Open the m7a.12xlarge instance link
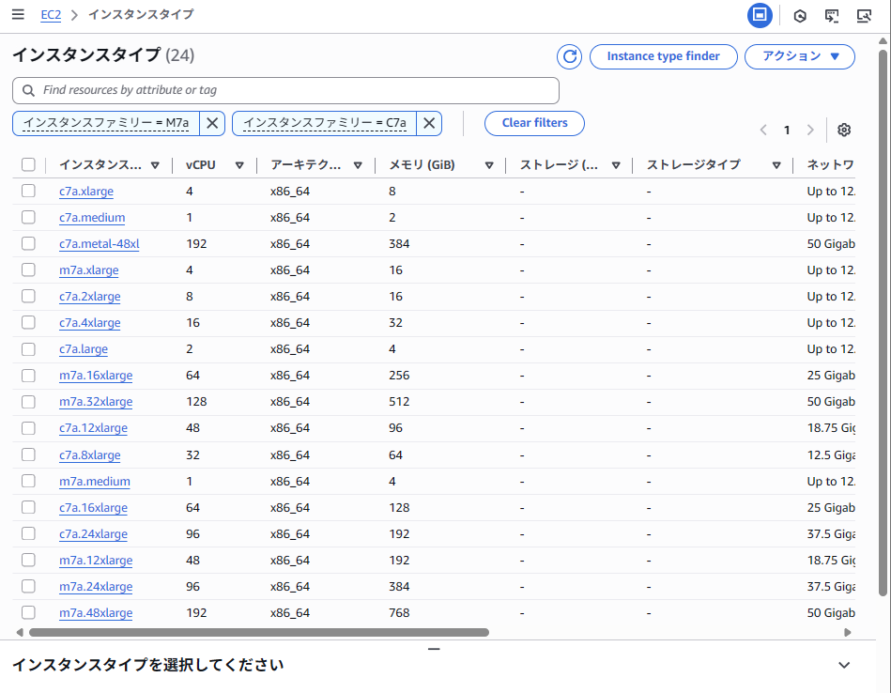This screenshot has width=891, height=693. (x=96, y=560)
